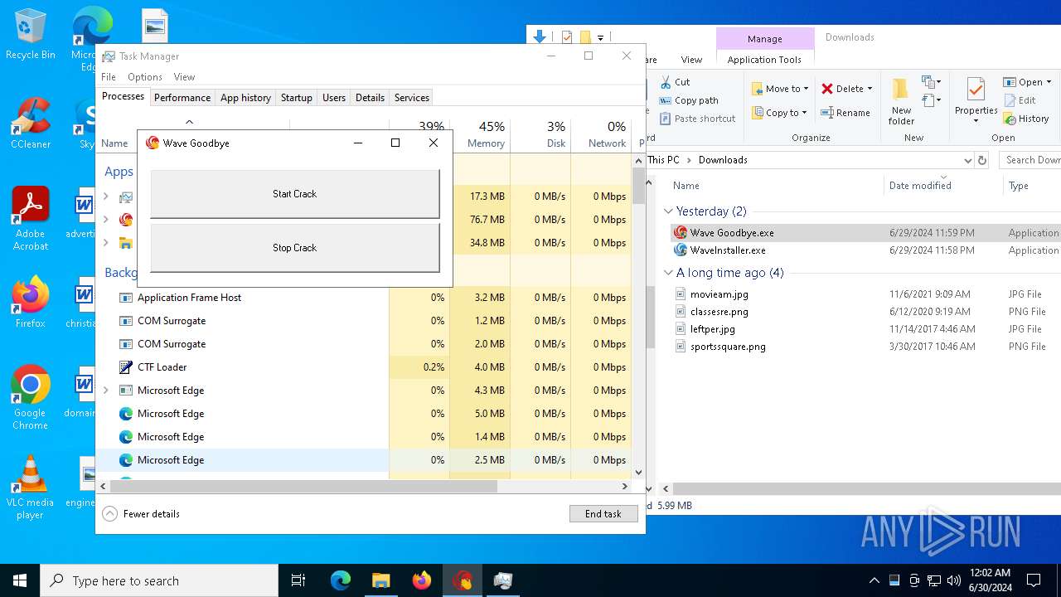Click History in the Explorer ribbon
This screenshot has width=1061, height=597.
pos(1026,119)
